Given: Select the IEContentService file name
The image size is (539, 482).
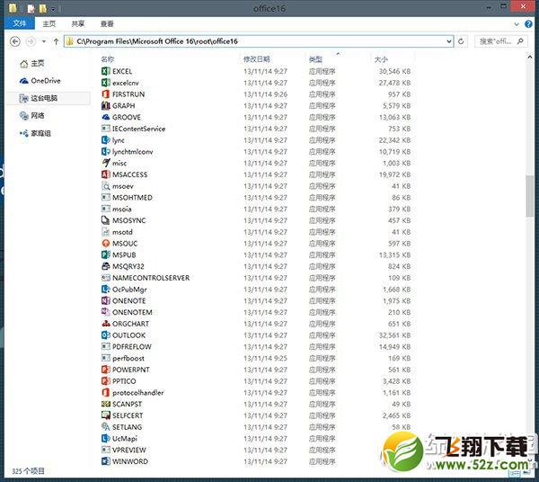Looking at the screenshot, I should (x=139, y=129).
